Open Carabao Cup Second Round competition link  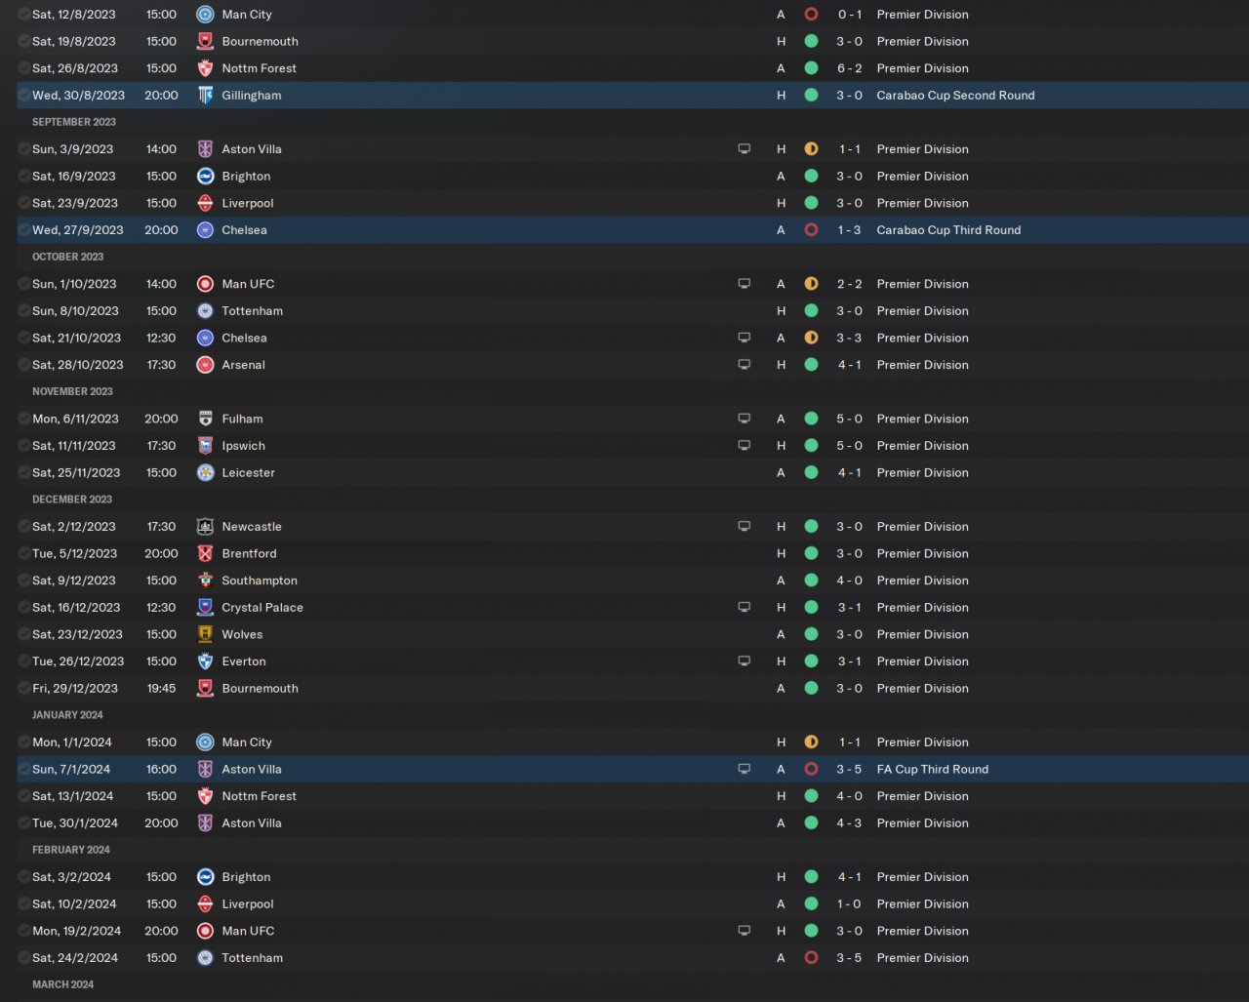[x=954, y=96]
